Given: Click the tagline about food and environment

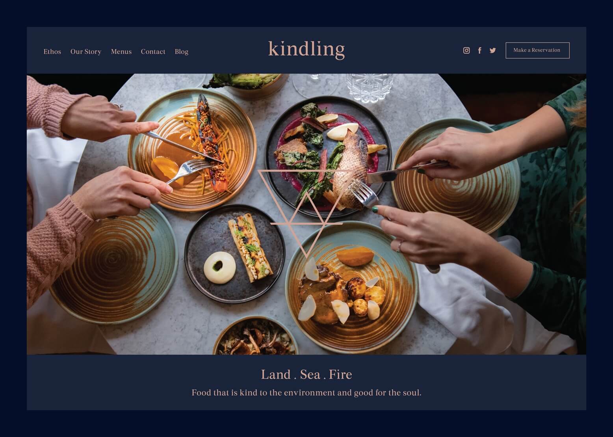Looking at the screenshot, I should click(x=306, y=393).
